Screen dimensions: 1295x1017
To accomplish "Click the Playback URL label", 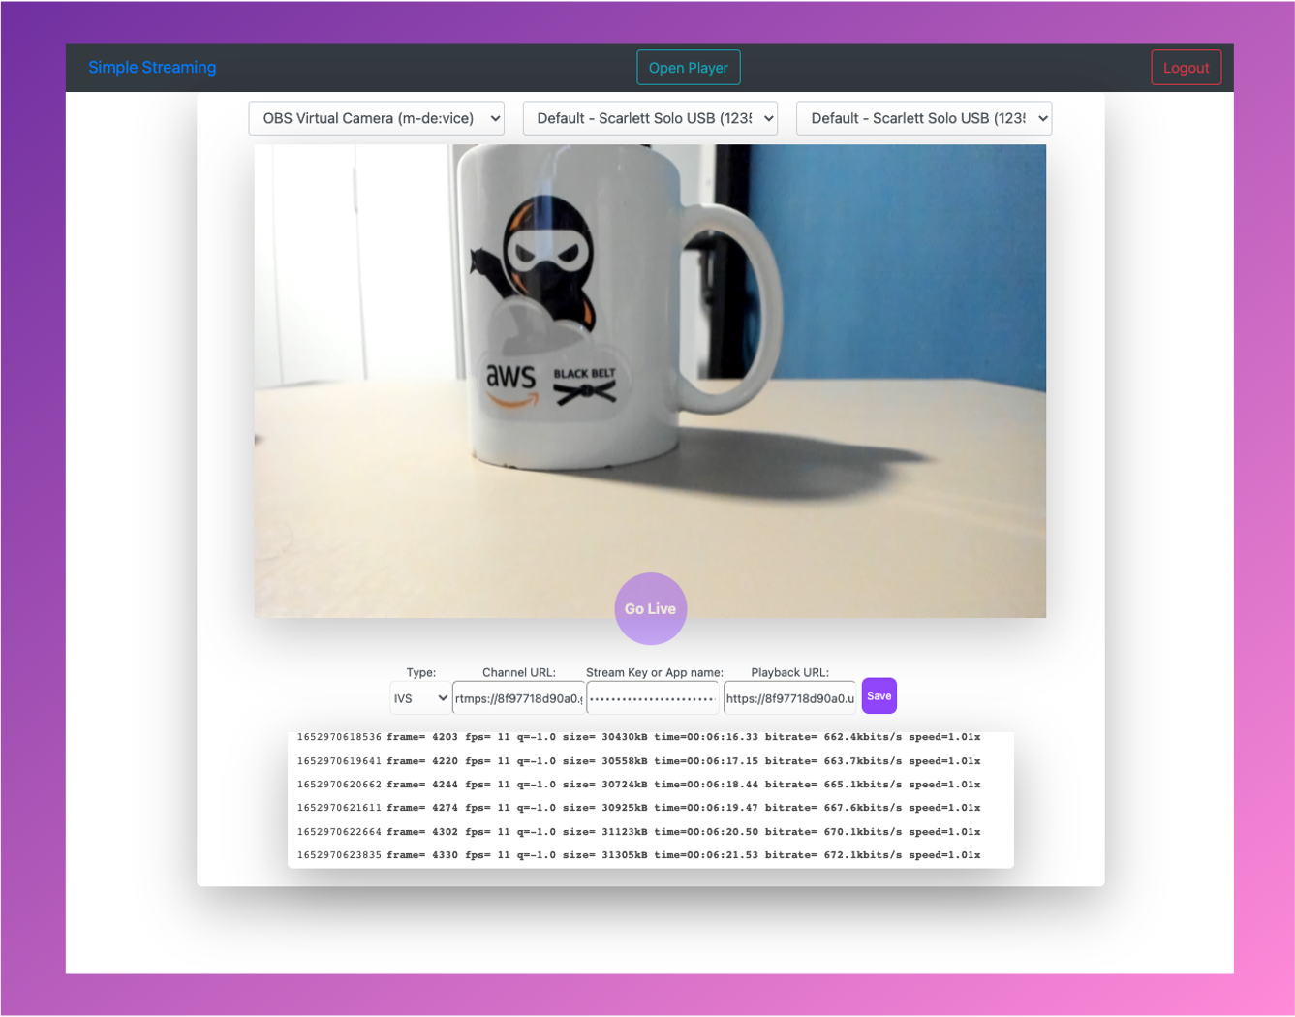I will (x=790, y=672).
